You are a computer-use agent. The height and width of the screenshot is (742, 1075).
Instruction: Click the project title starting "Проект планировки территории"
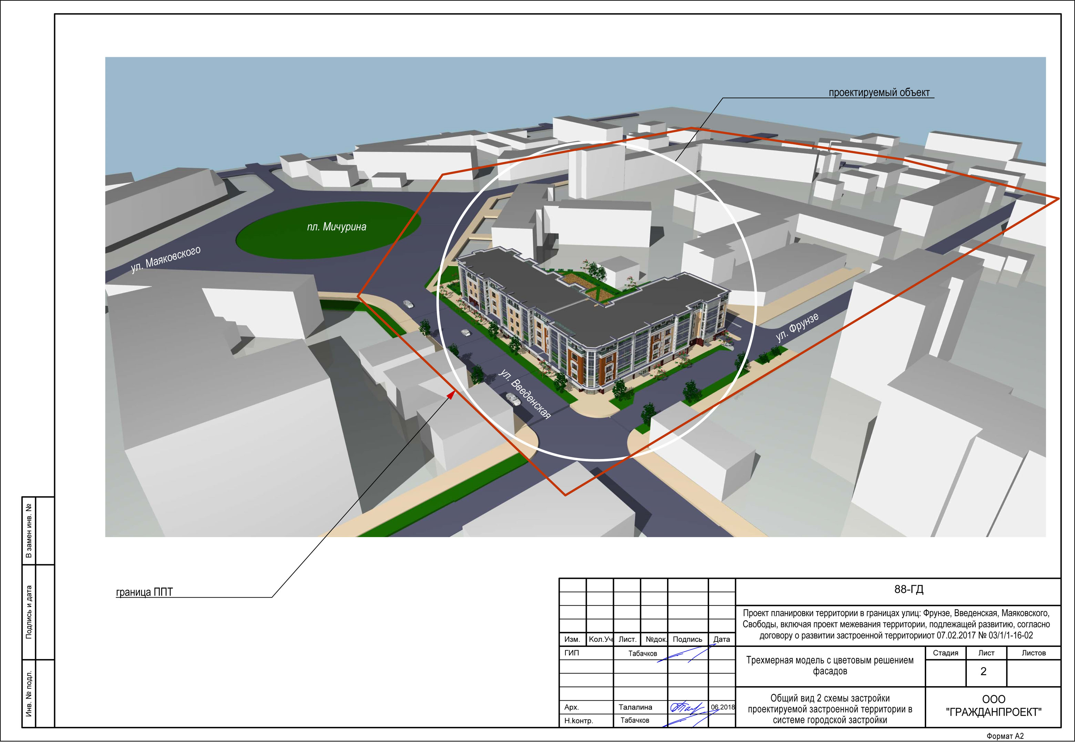tap(896, 625)
